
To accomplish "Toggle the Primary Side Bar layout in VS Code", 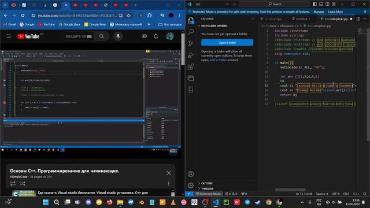I will point(314,4).
